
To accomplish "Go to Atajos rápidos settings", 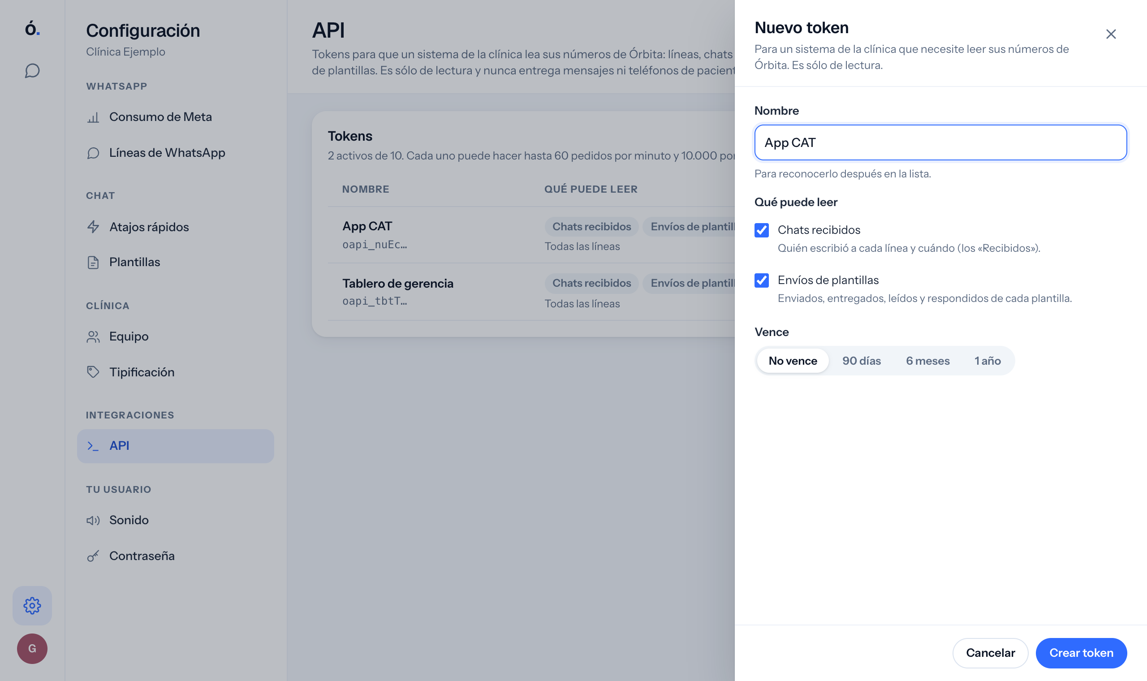I will coord(176,227).
